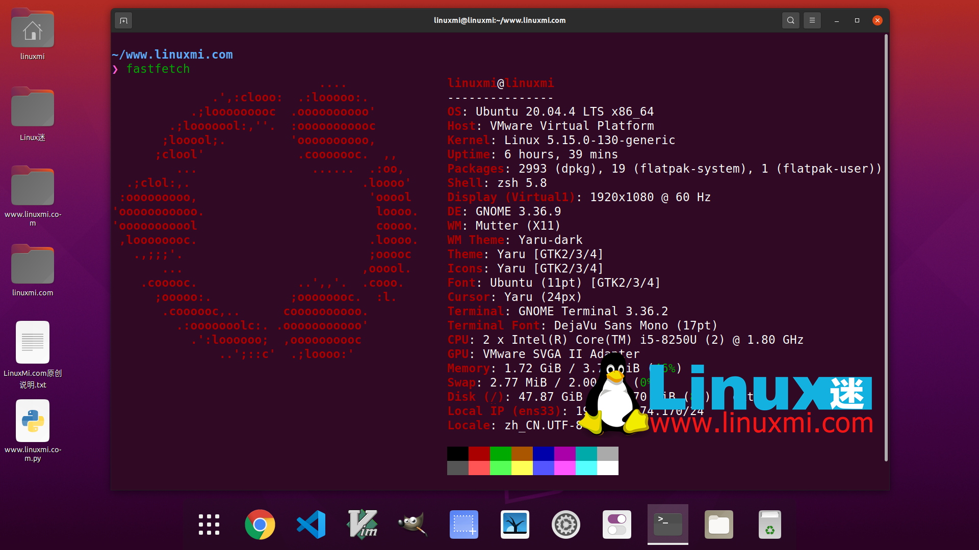Launch GIMP from the dock
Screen dimensions: 979x550
[x=413, y=525]
